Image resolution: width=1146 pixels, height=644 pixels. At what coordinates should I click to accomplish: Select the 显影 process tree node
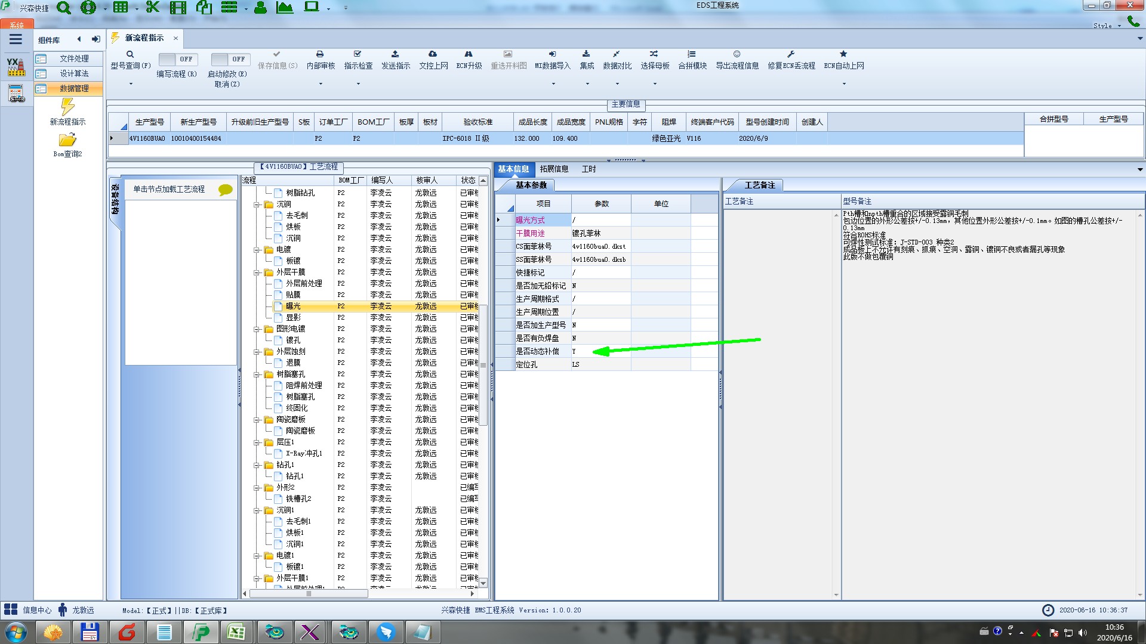point(293,317)
